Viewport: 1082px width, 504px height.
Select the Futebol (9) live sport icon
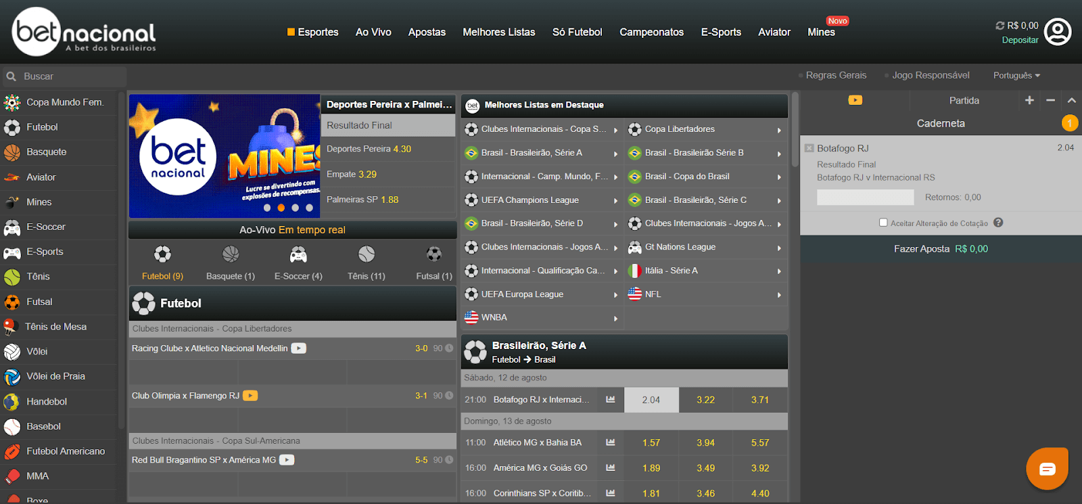pyautogui.click(x=162, y=254)
